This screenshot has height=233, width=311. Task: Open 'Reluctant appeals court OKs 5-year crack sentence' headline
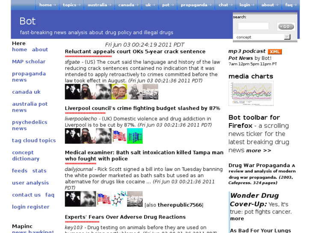[135, 52]
